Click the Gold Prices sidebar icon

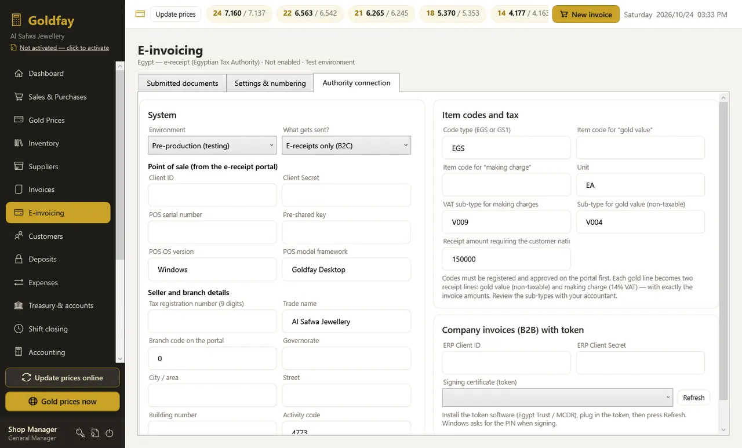coord(18,120)
